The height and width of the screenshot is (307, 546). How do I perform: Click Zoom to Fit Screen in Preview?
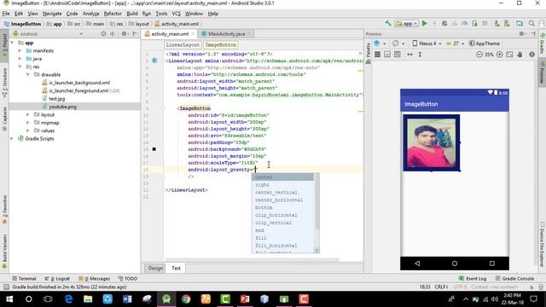tap(509, 55)
